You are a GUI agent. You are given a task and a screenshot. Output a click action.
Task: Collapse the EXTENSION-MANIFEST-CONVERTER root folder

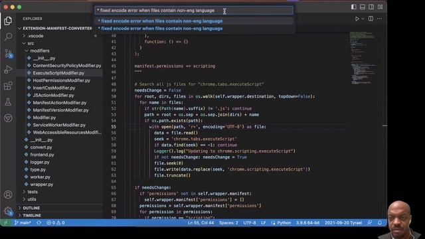[57, 28]
